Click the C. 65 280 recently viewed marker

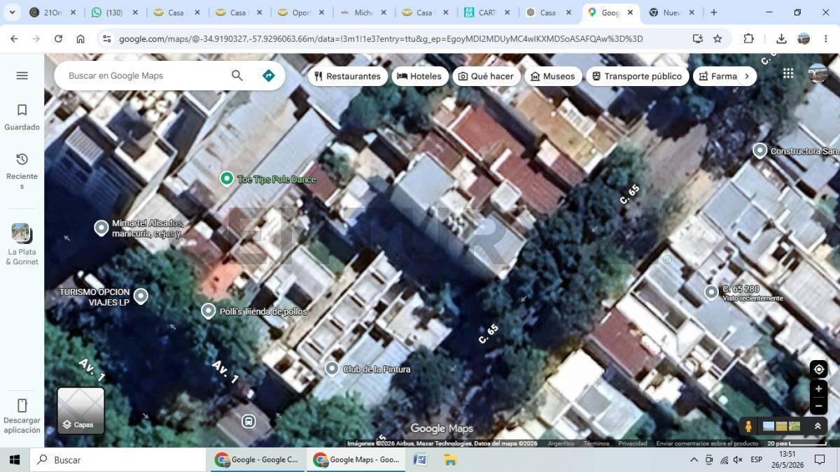click(x=711, y=292)
